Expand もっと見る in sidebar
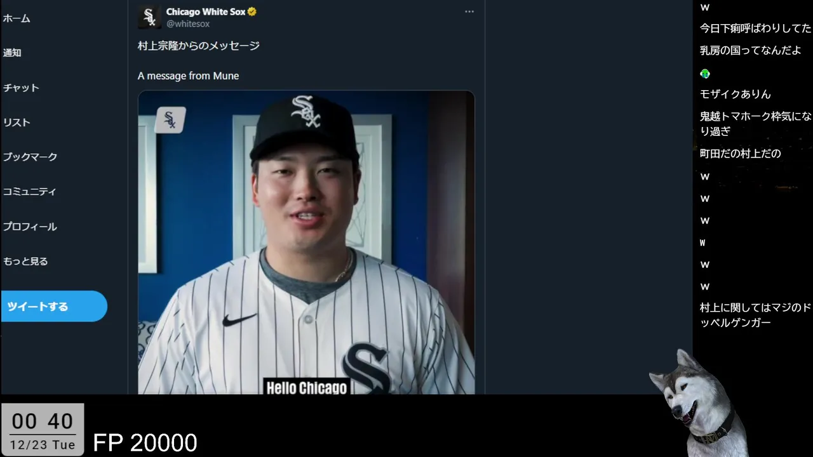Image resolution: width=813 pixels, height=457 pixels. coord(25,261)
